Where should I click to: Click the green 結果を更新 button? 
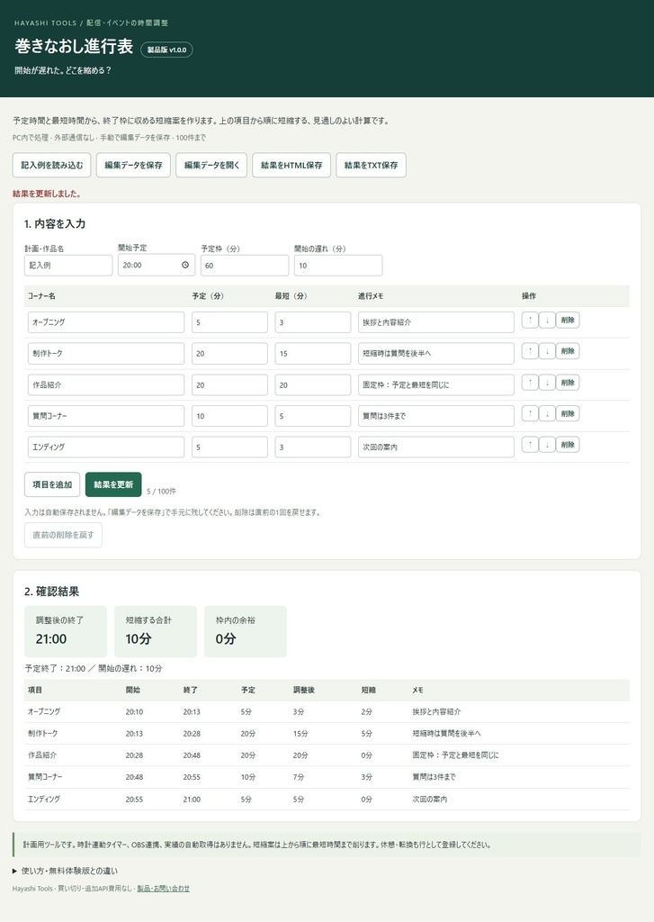point(113,484)
